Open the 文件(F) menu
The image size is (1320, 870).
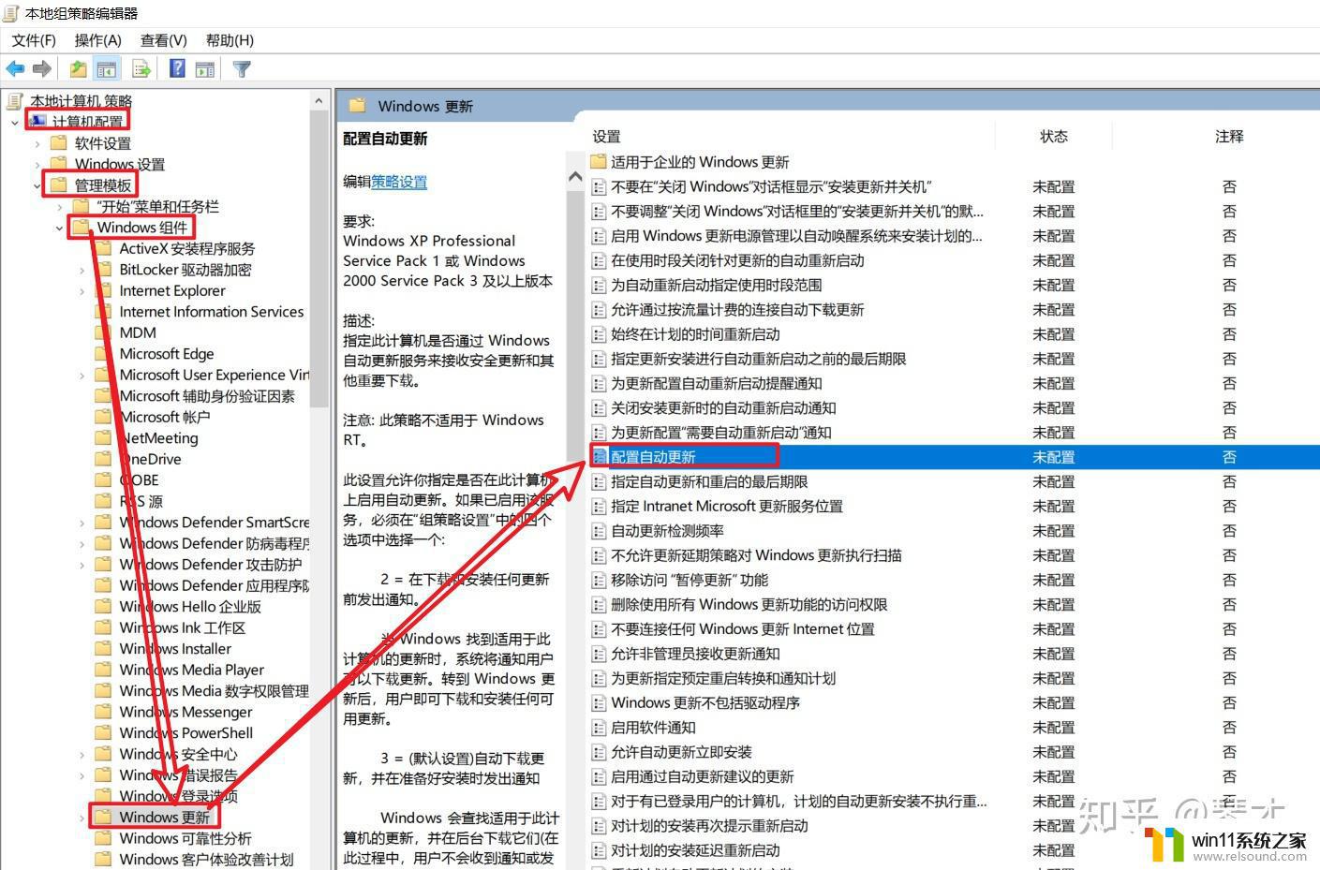(34, 40)
